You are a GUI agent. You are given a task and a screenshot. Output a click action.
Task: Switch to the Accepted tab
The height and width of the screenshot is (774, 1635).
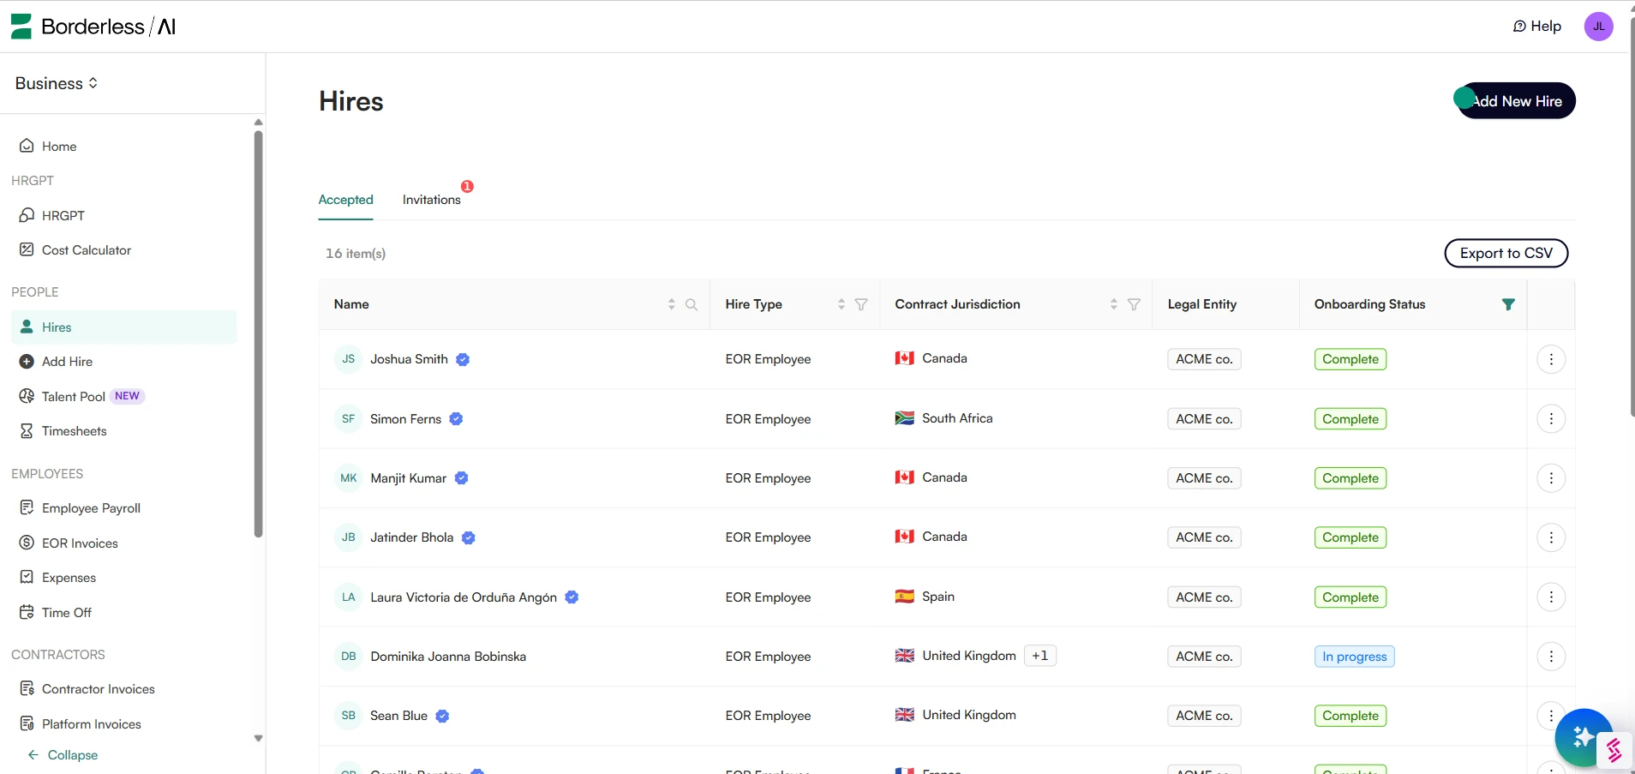[345, 200]
